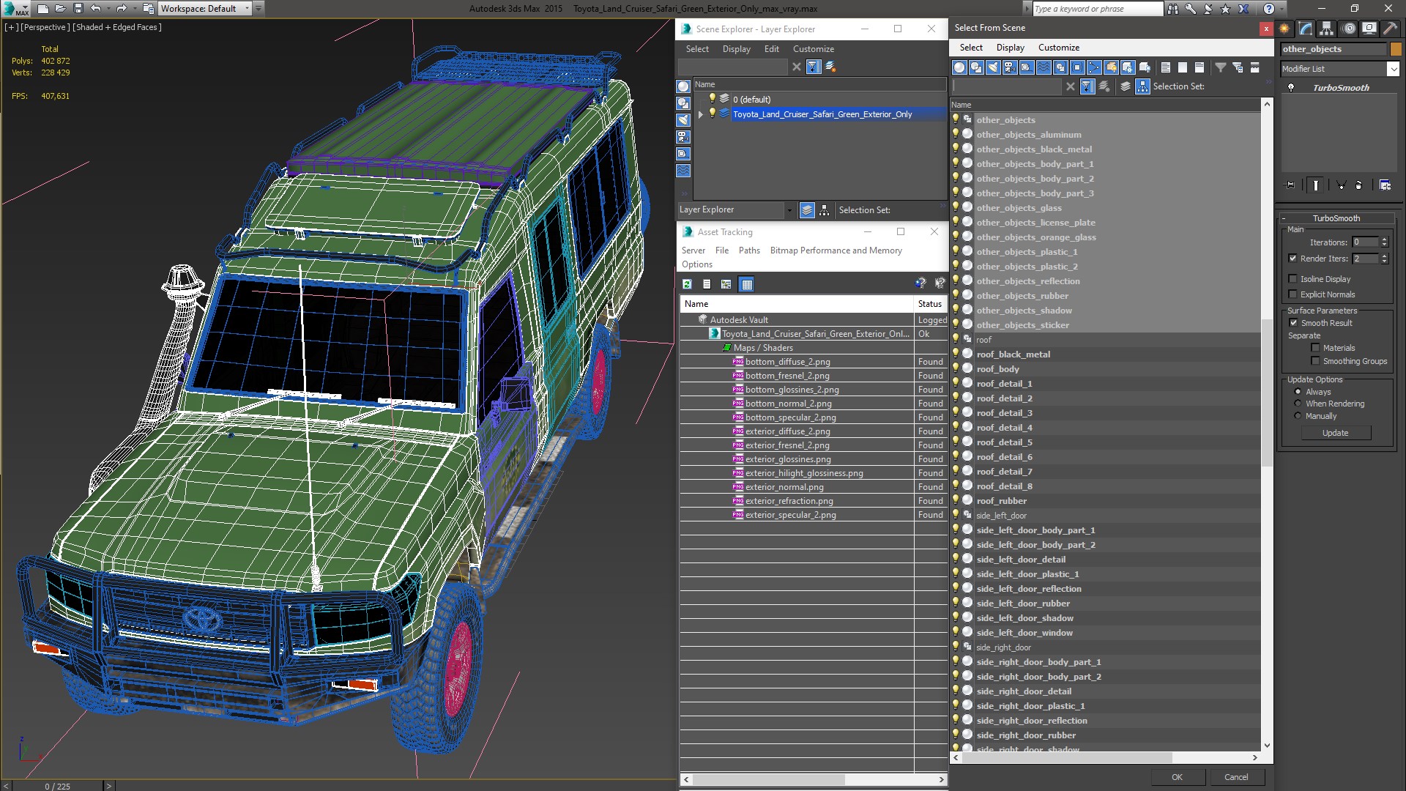1406x791 pixels.
Task: Click Select All icon in Select From Scene
Action: click(1166, 67)
